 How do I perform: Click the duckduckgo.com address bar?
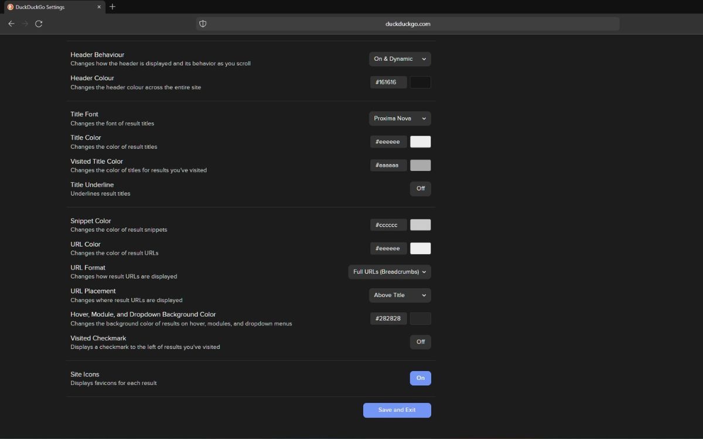point(408,23)
